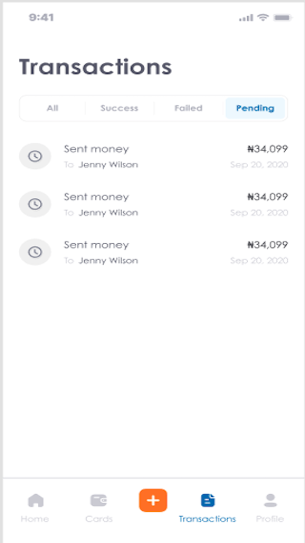The width and height of the screenshot is (305, 543).
Task: Open second Sent money transaction entry
Action: point(153,204)
